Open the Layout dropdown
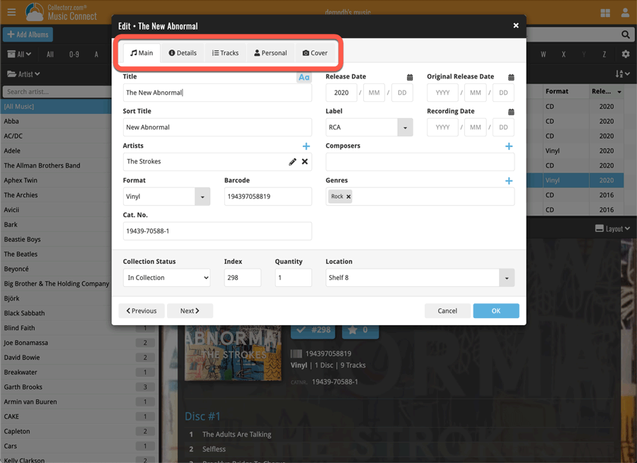The height and width of the screenshot is (463, 637). (612, 228)
